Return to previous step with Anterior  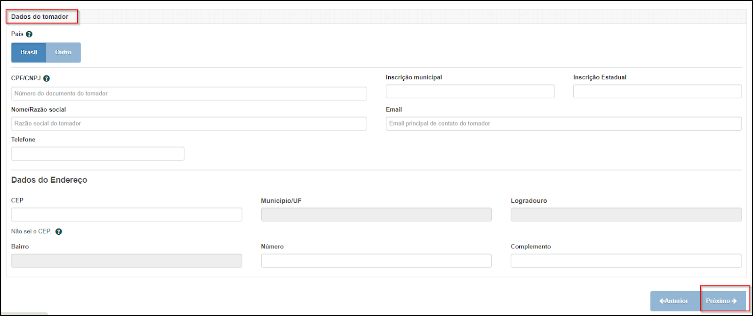coord(674,301)
